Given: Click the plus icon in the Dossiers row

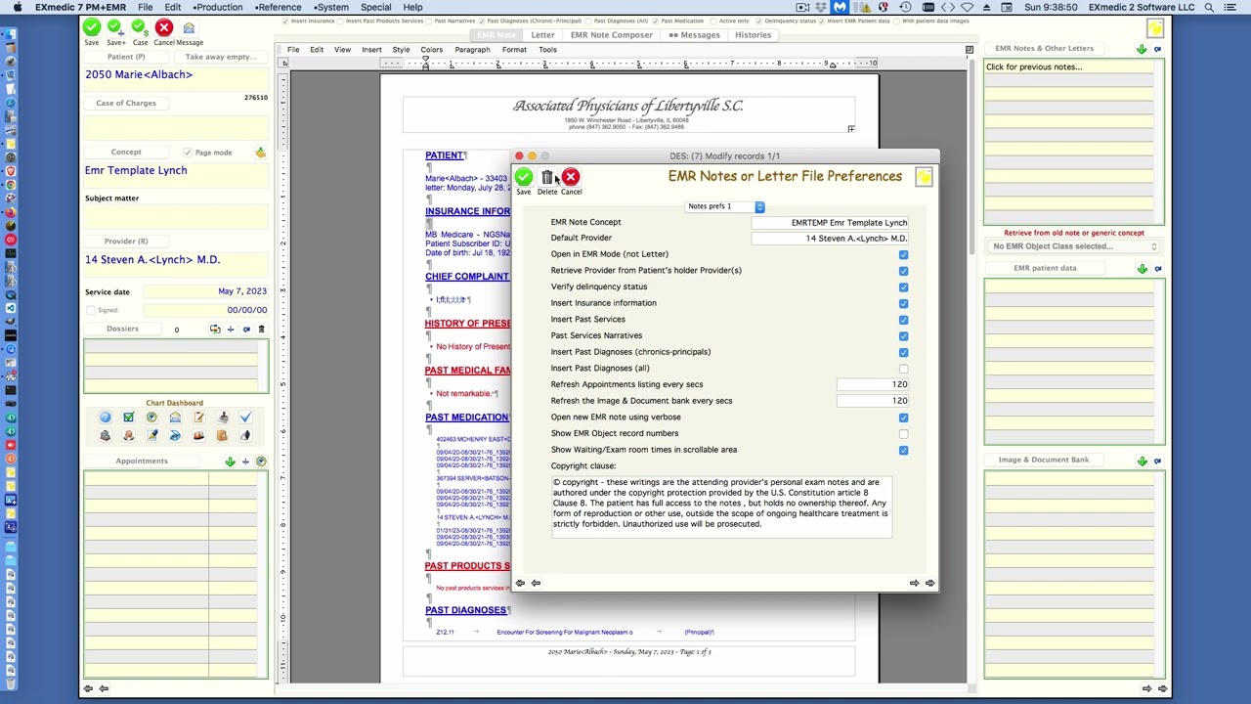Looking at the screenshot, I should [231, 330].
